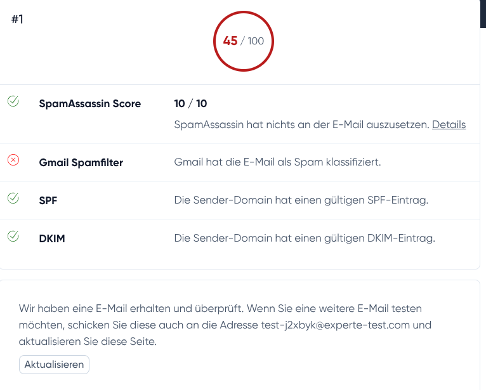Click the red X icon beside Gmail Spamfilter
Screen dimensions: 486x390
[x=13, y=160]
